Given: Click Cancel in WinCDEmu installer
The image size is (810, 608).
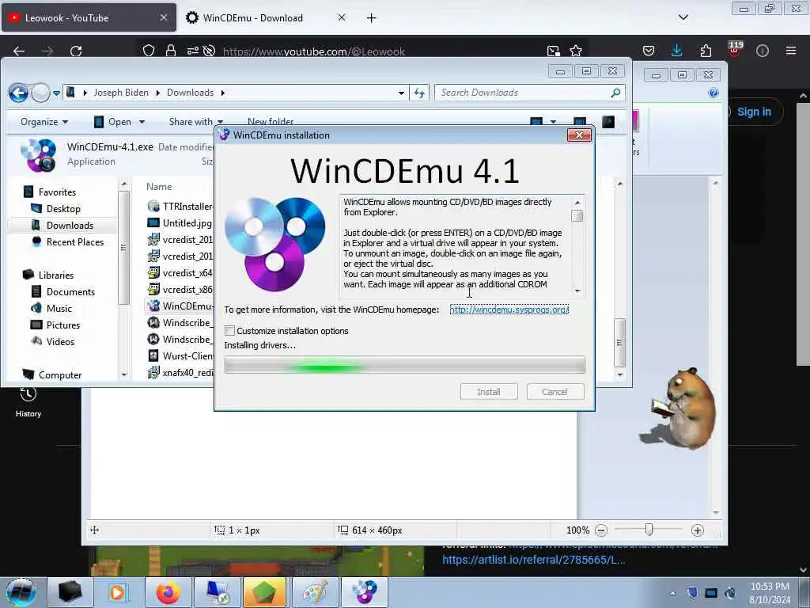Looking at the screenshot, I should click(x=555, y=392).
